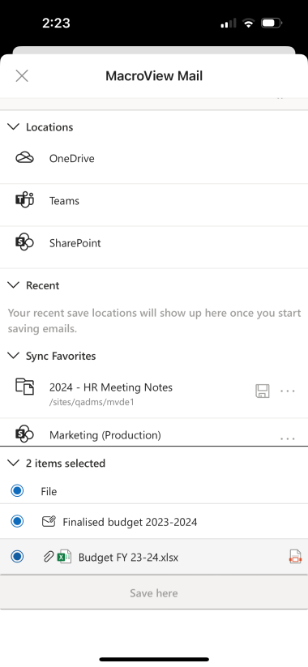Toggle the File radio button

coord(17,491)
